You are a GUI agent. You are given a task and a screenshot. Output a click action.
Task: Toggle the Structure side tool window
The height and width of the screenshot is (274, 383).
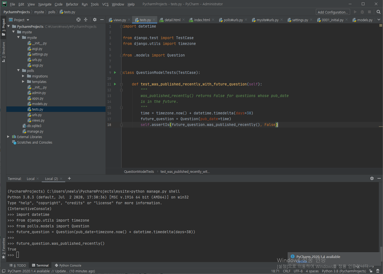(x=3, y=52)
